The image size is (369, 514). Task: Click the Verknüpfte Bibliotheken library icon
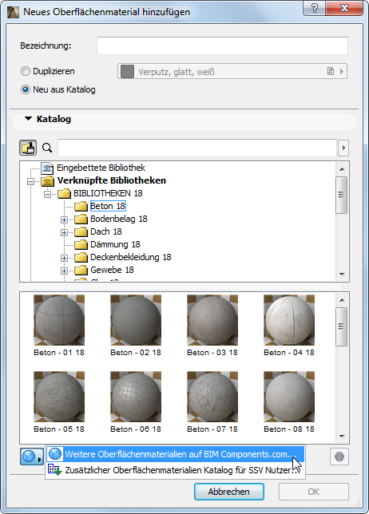click(48, 181)
